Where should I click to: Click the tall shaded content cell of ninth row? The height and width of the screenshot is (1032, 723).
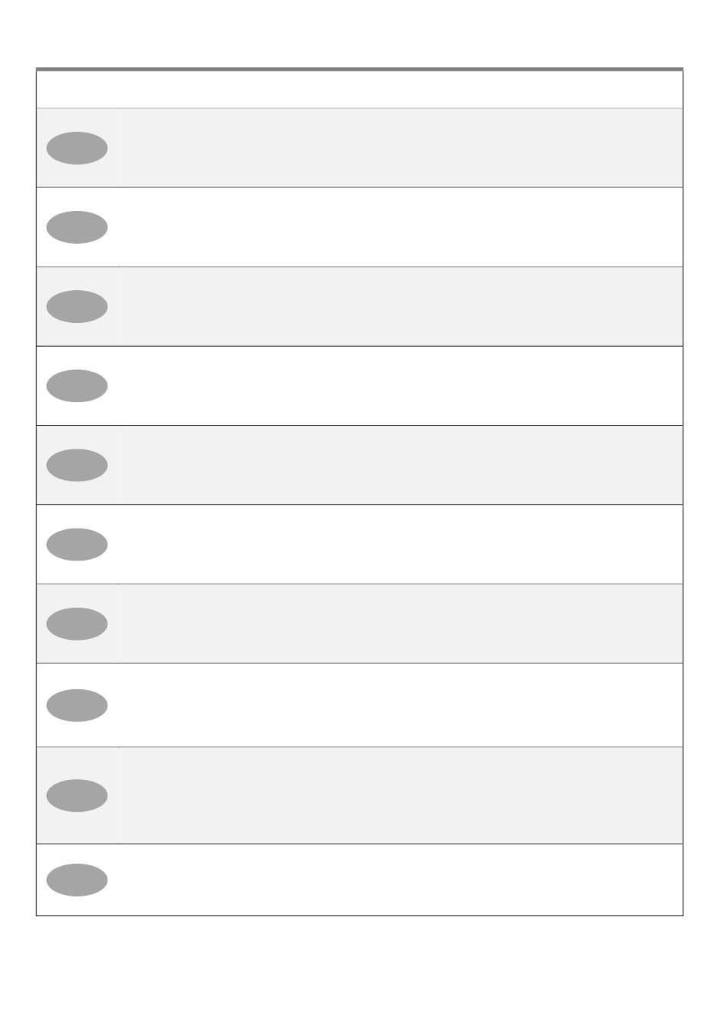point(400,795)
